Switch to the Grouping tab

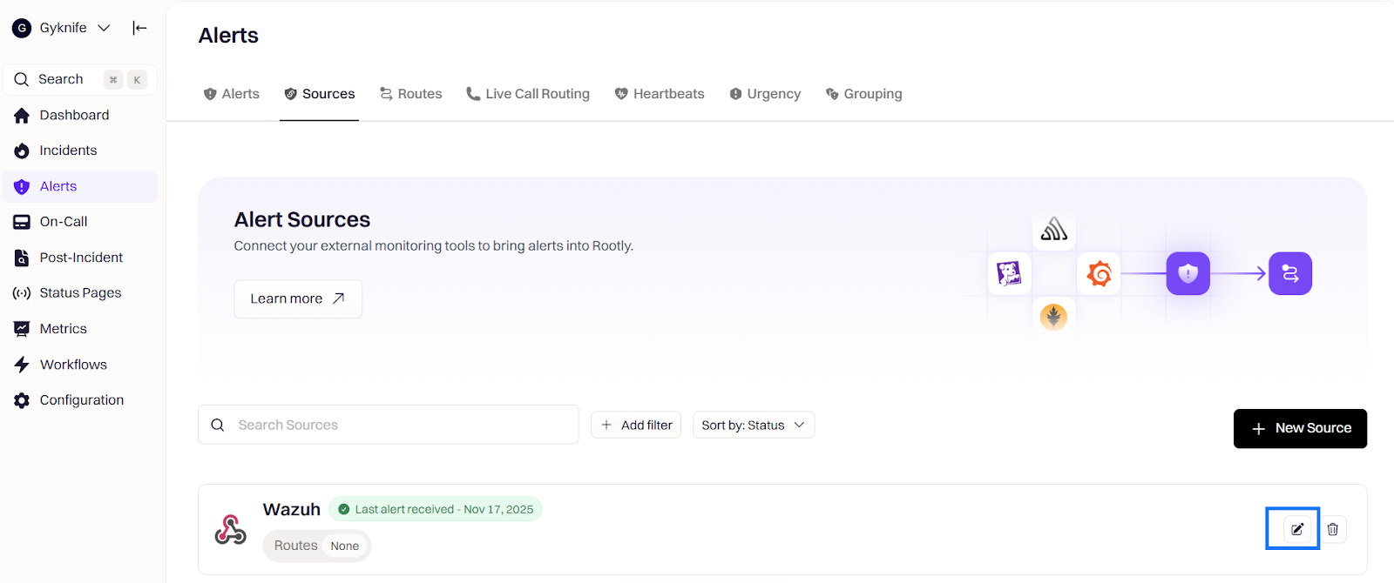click(x=864, y=94)
